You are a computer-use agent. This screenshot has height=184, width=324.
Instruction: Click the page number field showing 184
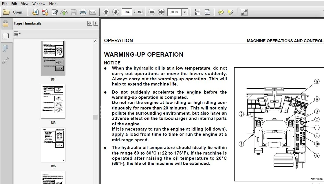127,12
